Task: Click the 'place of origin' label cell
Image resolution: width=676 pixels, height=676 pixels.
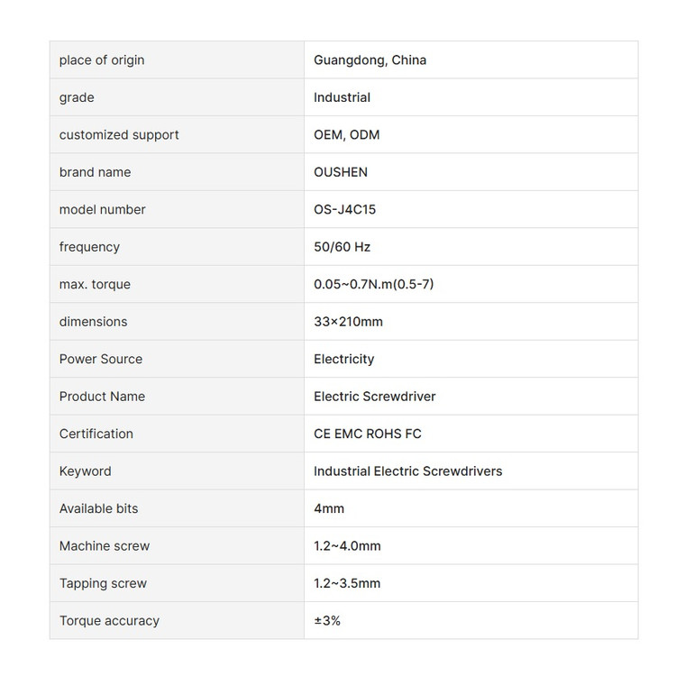Action: coord(102,60)
